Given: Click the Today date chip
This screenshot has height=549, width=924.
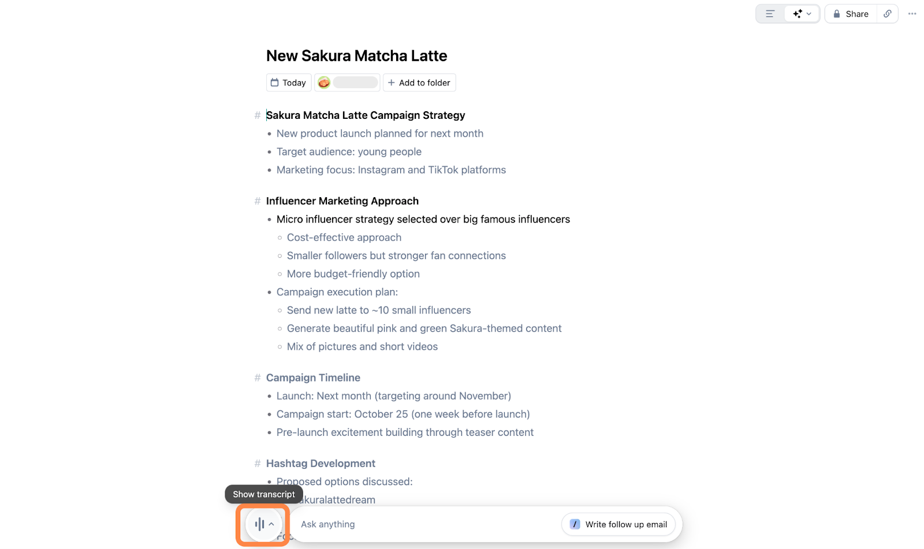Looking at the screenshot, I should click(289, 82).
